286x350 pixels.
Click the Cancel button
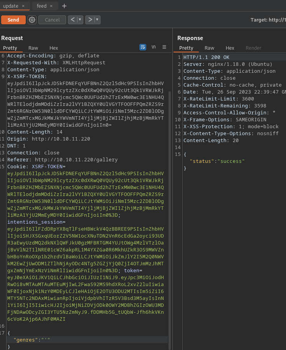click(52, 20)
